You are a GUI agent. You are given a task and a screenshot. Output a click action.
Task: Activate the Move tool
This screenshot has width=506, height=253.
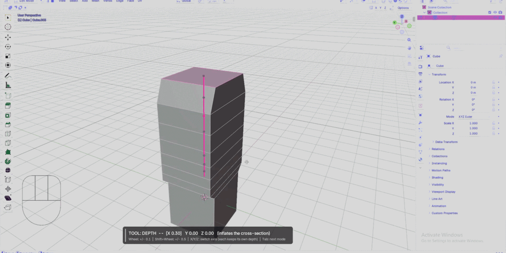point(8,37)
